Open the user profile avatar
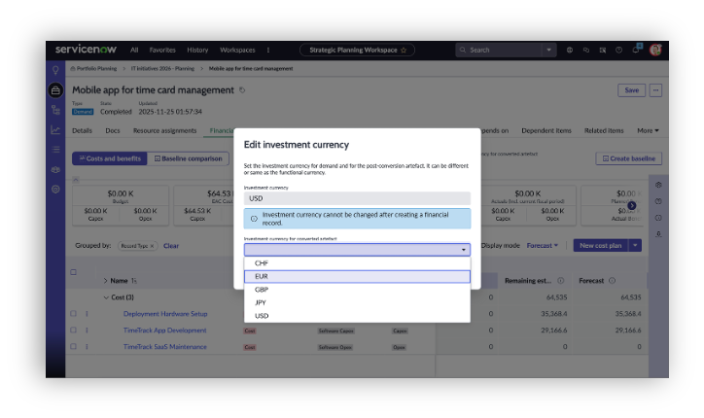The width and height of the screenshot is (704, 418). click(x=655, y=50)
